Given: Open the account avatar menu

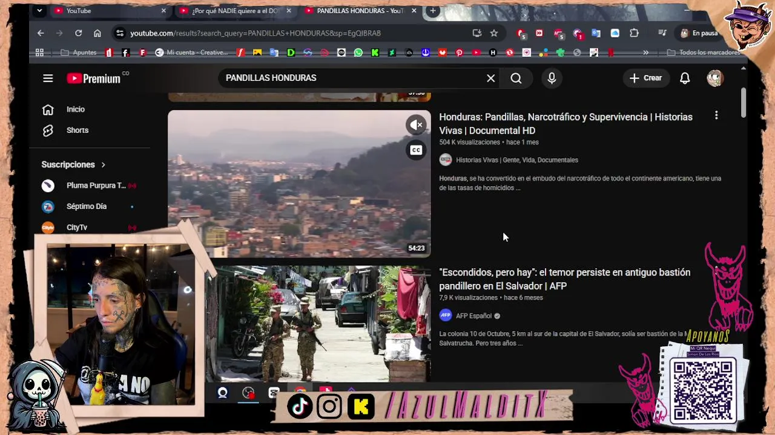Looking at the screenshot, I should pos(715,78).
